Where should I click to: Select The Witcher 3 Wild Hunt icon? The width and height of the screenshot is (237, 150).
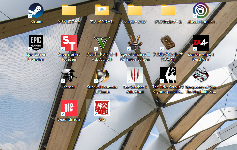[135, 75]
